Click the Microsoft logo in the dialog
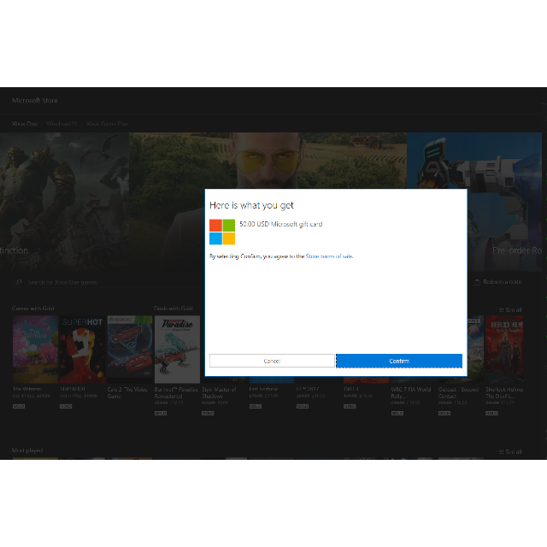The height and width of the screenshot is (547, 547). coord(222,232)
